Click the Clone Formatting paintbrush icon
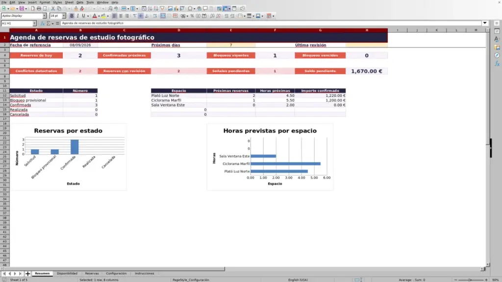The width and height of the screenshot is (502, 282). point(76,9)
